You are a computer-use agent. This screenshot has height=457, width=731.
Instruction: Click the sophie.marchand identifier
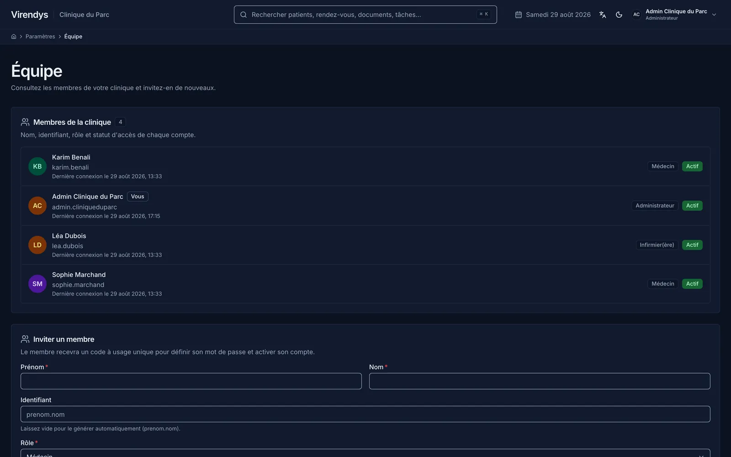point(78,285)
